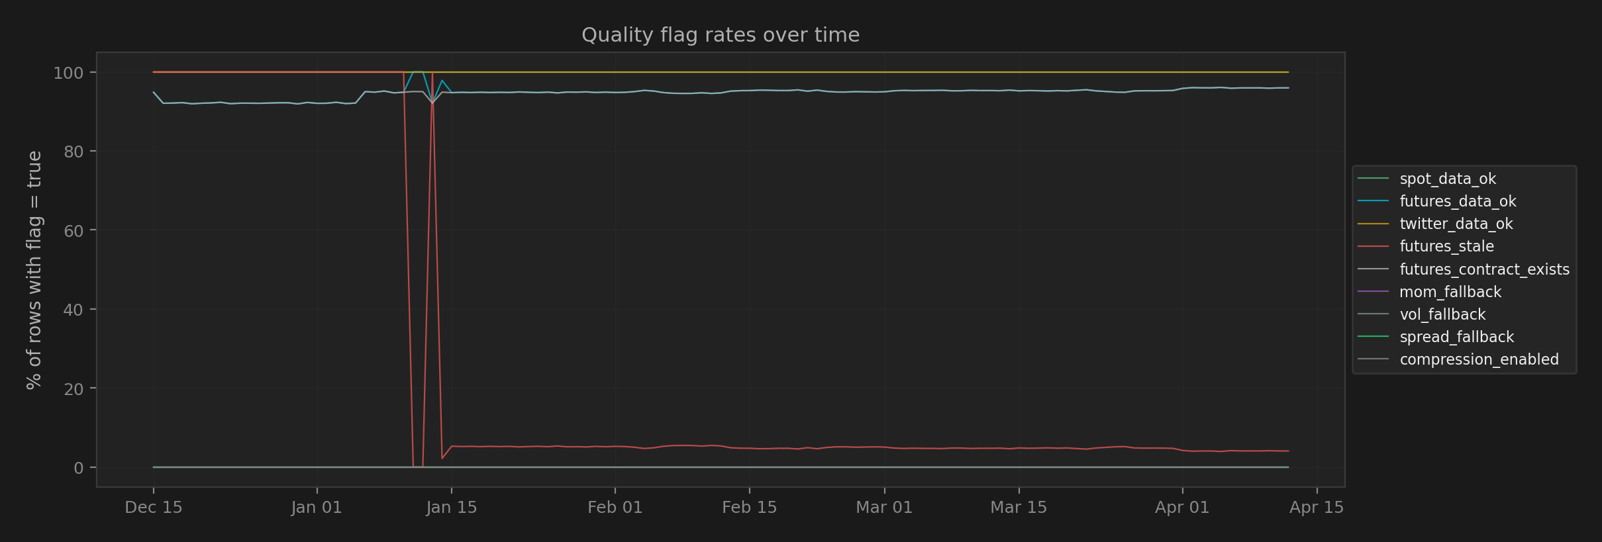
Task: Click the chart title Quality flag rates
Action: [720, 35]
